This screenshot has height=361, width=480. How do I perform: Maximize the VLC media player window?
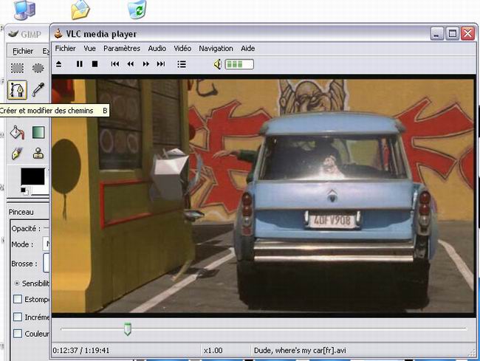pos(453,33)
